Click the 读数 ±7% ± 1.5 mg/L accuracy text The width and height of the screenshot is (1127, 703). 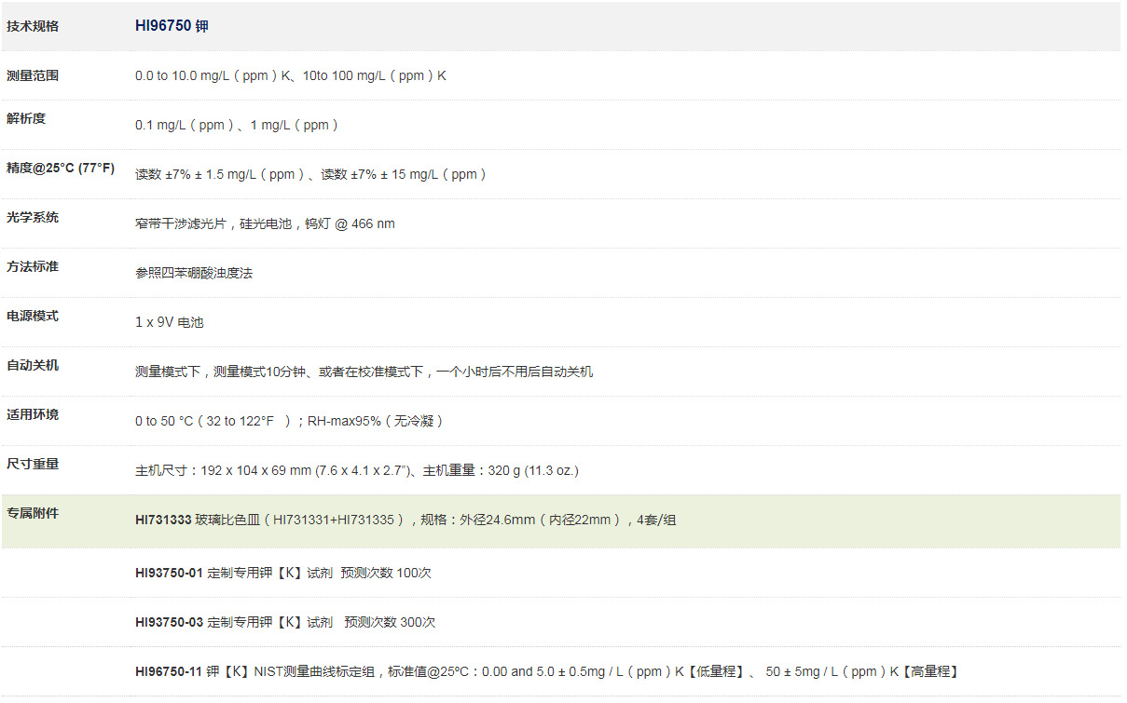pyautogui.click(x=311, y=174)
